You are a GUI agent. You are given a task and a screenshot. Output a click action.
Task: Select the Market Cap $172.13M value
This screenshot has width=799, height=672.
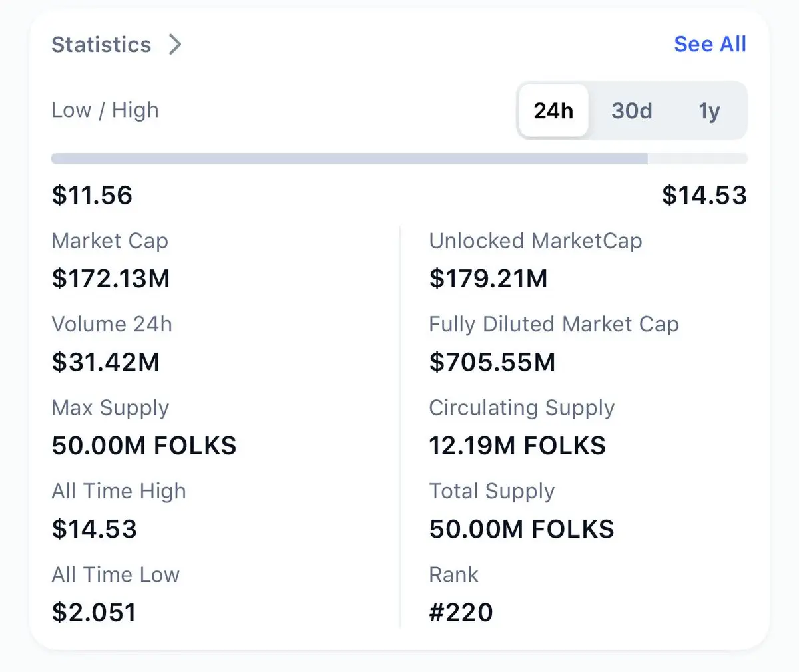pos(111,278)
